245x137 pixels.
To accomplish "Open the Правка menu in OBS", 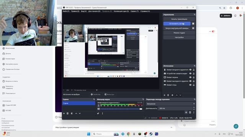I will tap(75, 11).
